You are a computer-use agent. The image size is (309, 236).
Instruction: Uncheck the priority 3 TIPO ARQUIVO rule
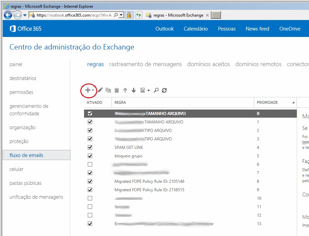tap(90, 139)
